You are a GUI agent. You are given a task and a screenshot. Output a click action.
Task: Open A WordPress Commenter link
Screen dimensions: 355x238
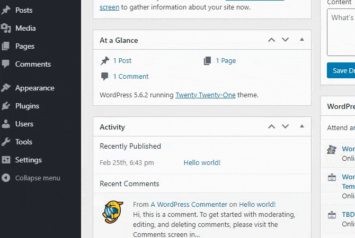189,205
